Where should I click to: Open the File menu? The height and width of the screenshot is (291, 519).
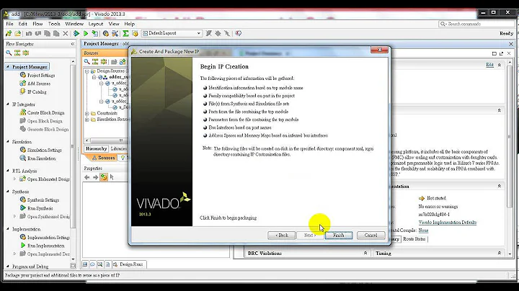pos(9,24)
